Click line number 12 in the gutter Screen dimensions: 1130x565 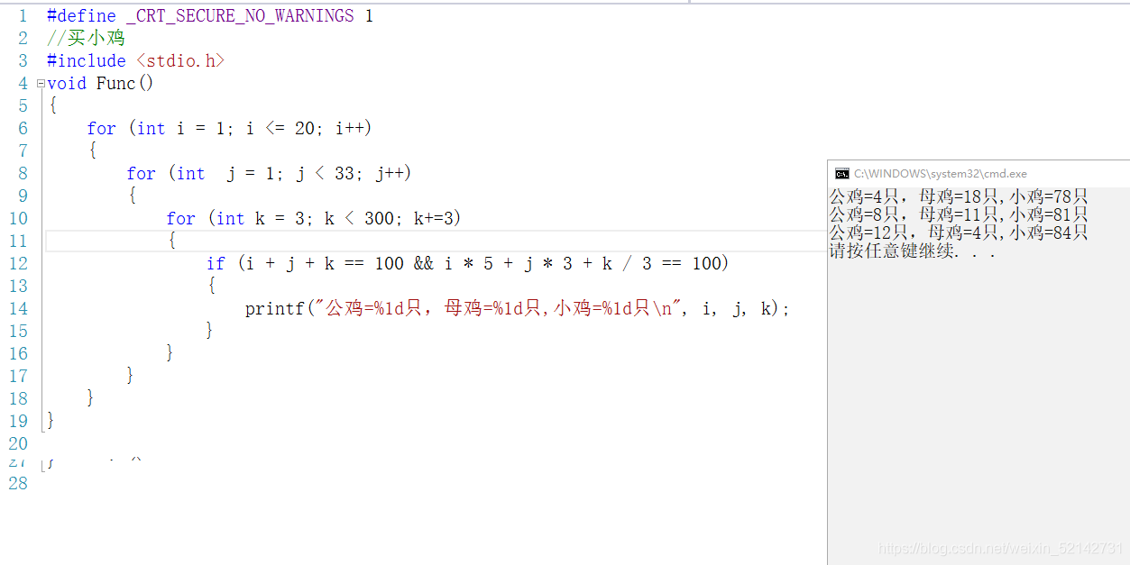(18, 264)
